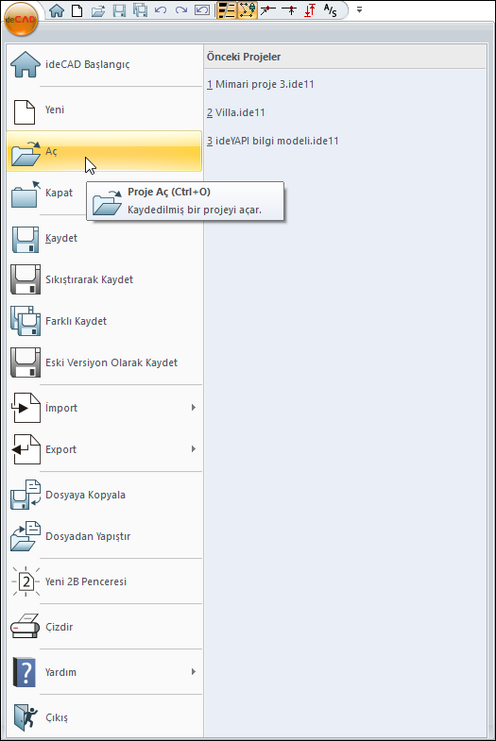
Task: Expand the Yardım submenu arrow
Action: pyautogui.click(x=194, y=671)
